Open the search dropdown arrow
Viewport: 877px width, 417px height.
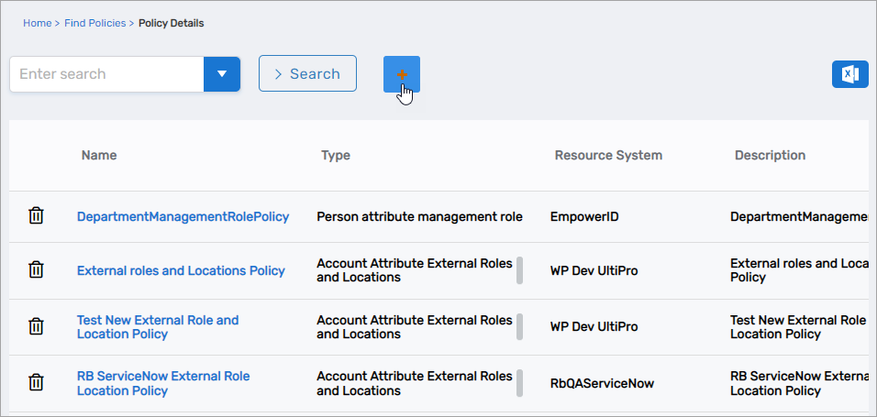pyautogui.click(x=221, y=74)
